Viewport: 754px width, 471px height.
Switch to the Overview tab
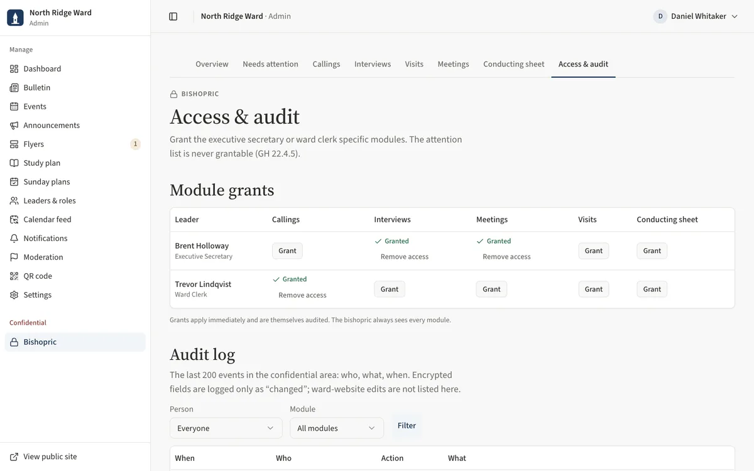tap(212, 64)
